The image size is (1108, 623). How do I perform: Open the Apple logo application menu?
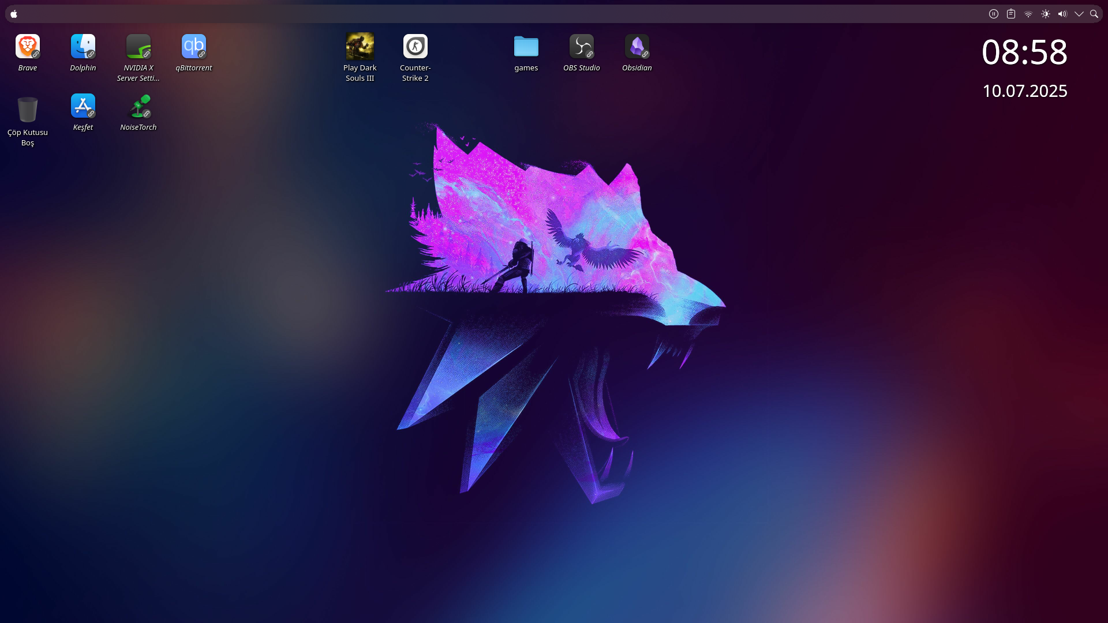pos(14,14)
